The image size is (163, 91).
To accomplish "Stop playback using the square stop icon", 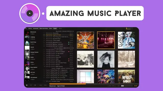I will tap(35, 85).
